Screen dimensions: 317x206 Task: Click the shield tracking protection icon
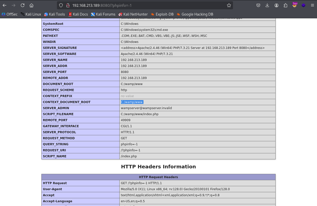[x=61, y=5]
